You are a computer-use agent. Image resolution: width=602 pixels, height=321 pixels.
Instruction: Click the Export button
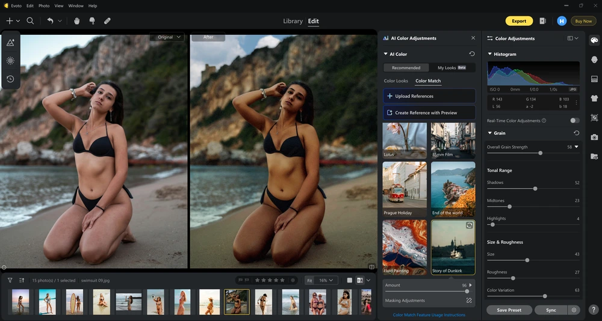(x=519, y=21)
